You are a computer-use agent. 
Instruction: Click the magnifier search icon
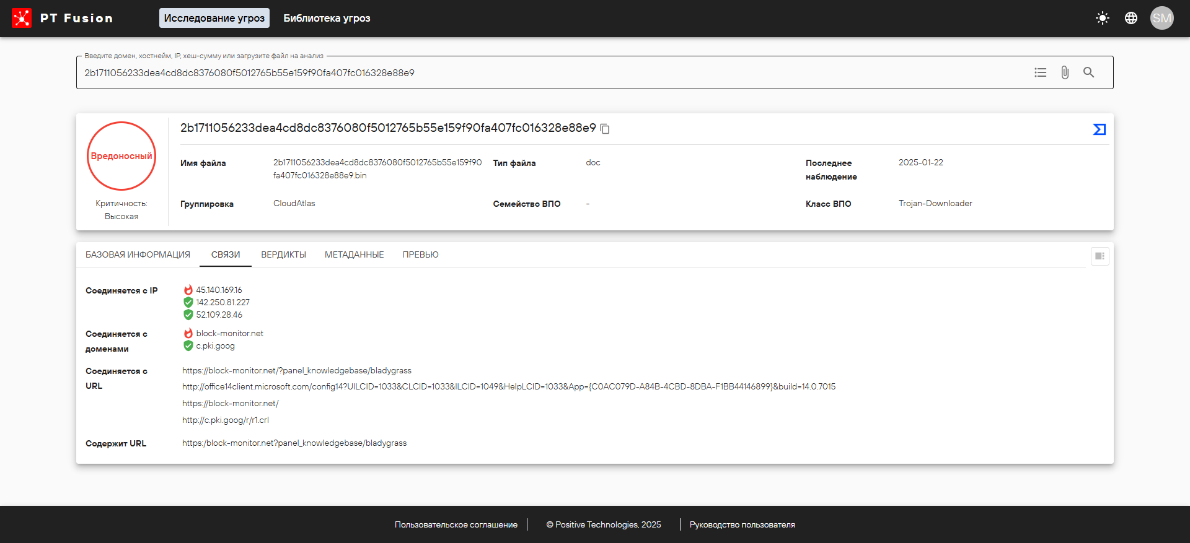coord(1088,72)
